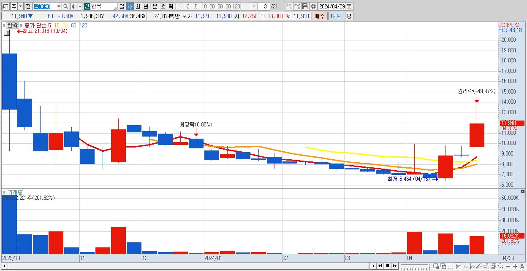Image resolution: width=527 pixels, height=271 pixels.
Task: Click the chart line load icon beside save
Action: click(297, 6)
